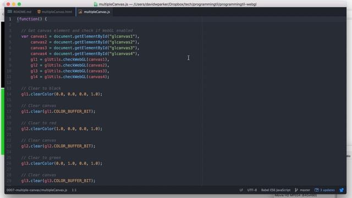Viewport: 352px width, 198px height.
Task: Click the gl1.clearColor(0.0, 0.0, 0.0, 1.0) line
Action: pos(62,94)
